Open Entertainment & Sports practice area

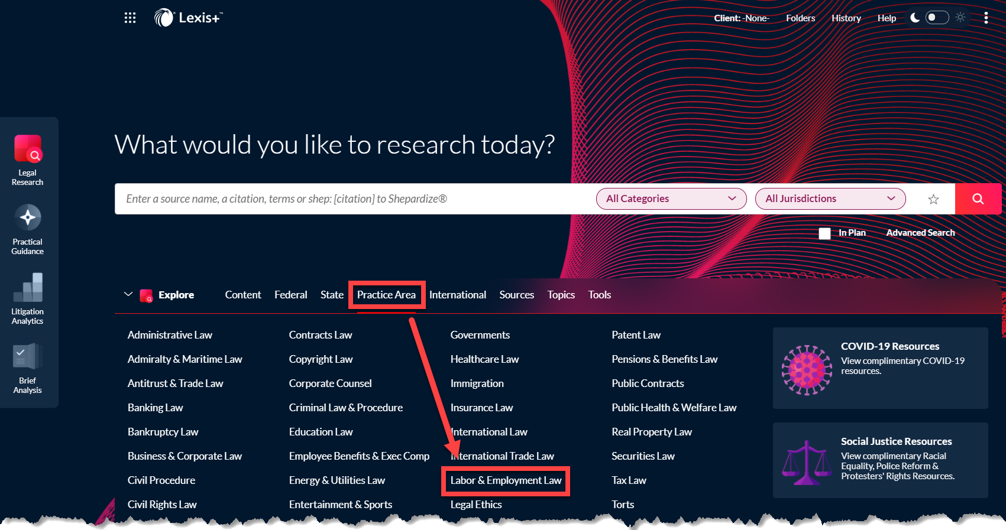341,505
